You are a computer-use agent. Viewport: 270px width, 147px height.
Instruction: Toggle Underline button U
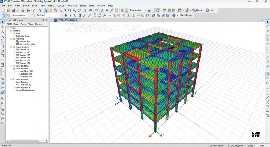pos(75,15)
